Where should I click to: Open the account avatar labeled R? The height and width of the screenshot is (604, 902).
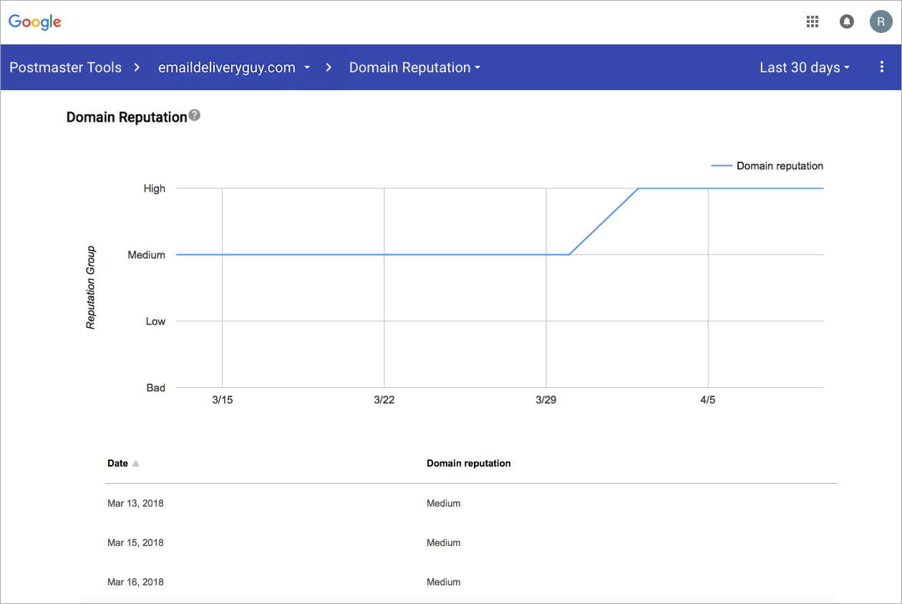pyautogui.click(x=881, y=22)
